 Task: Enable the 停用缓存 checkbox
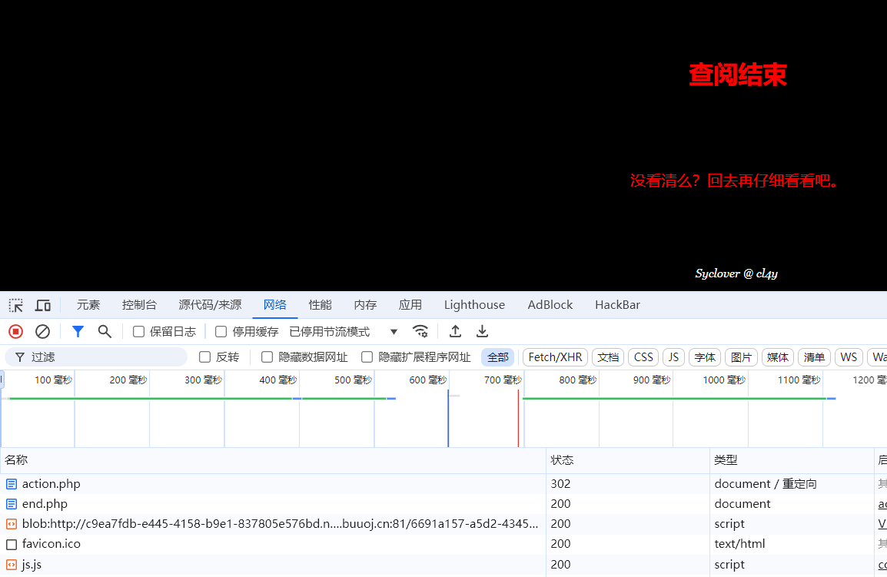click(x=221, y=332)
